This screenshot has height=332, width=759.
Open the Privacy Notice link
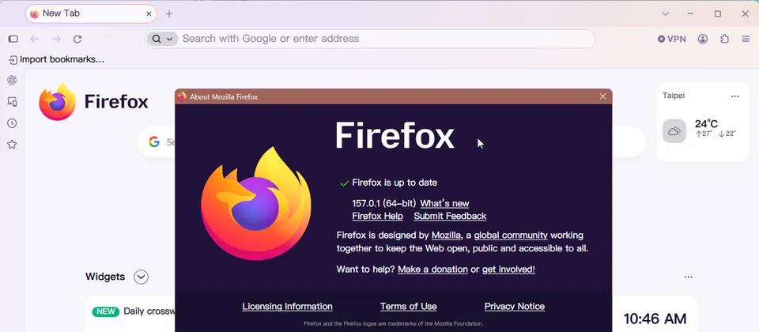(x=515, y=307)
